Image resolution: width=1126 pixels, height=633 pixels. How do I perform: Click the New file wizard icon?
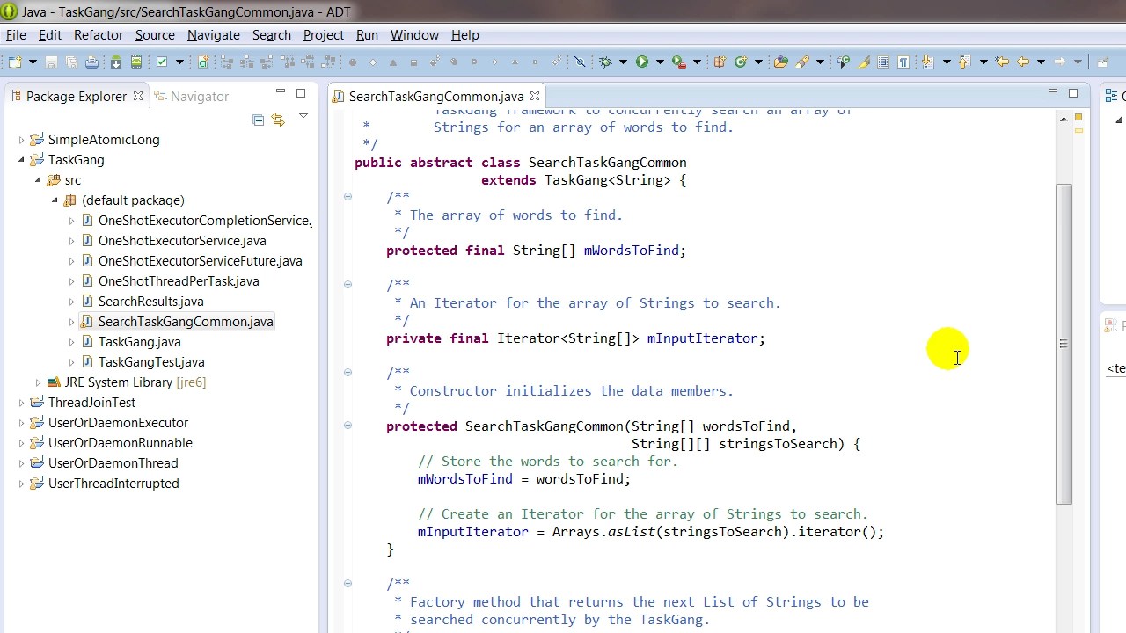tap(15, 62)
